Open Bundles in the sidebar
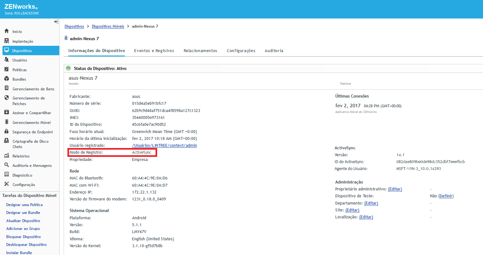483x255 pixels. [x=19, y=79]
